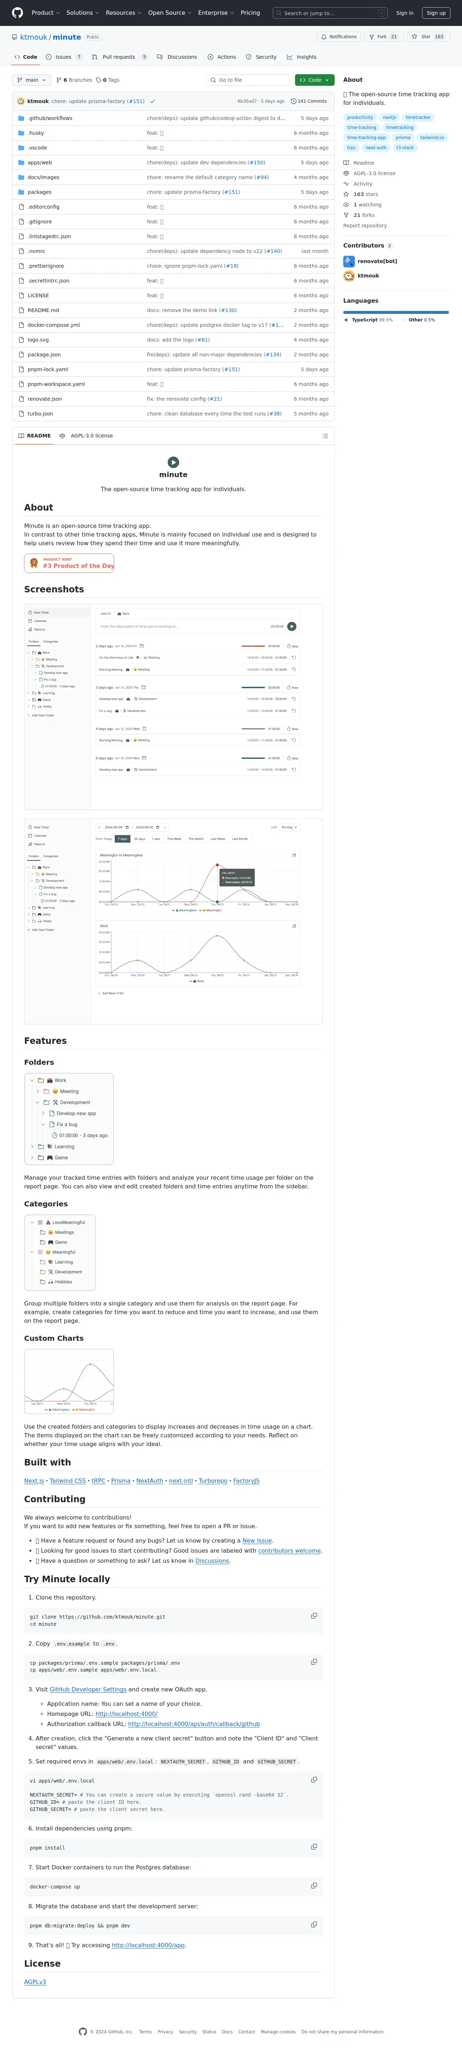Copy the pnpm install command
462x2051 pixels.
pyautogui.click(x=314, y=1846)
